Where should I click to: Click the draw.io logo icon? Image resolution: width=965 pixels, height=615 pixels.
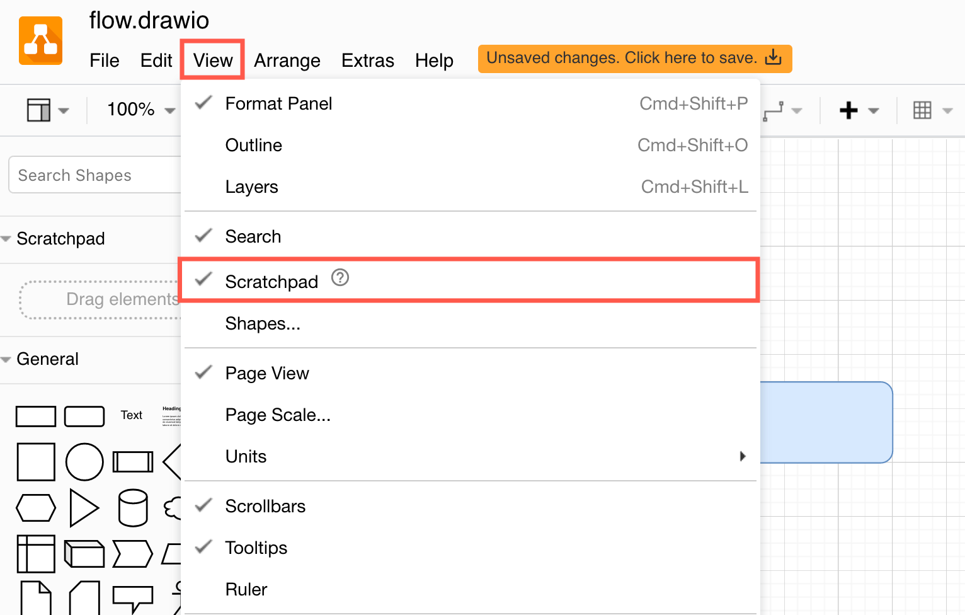click(40, 40)
